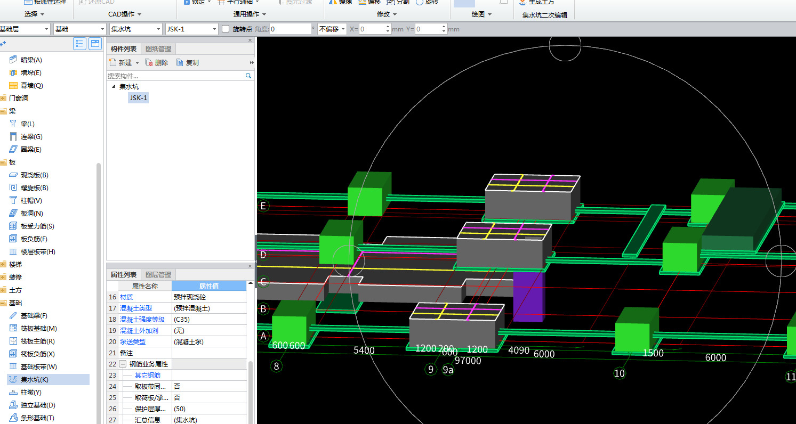Open the CAD操作 ribbon group menu
796x424 pixels.
pyautogui.click(x=125, y=14)
